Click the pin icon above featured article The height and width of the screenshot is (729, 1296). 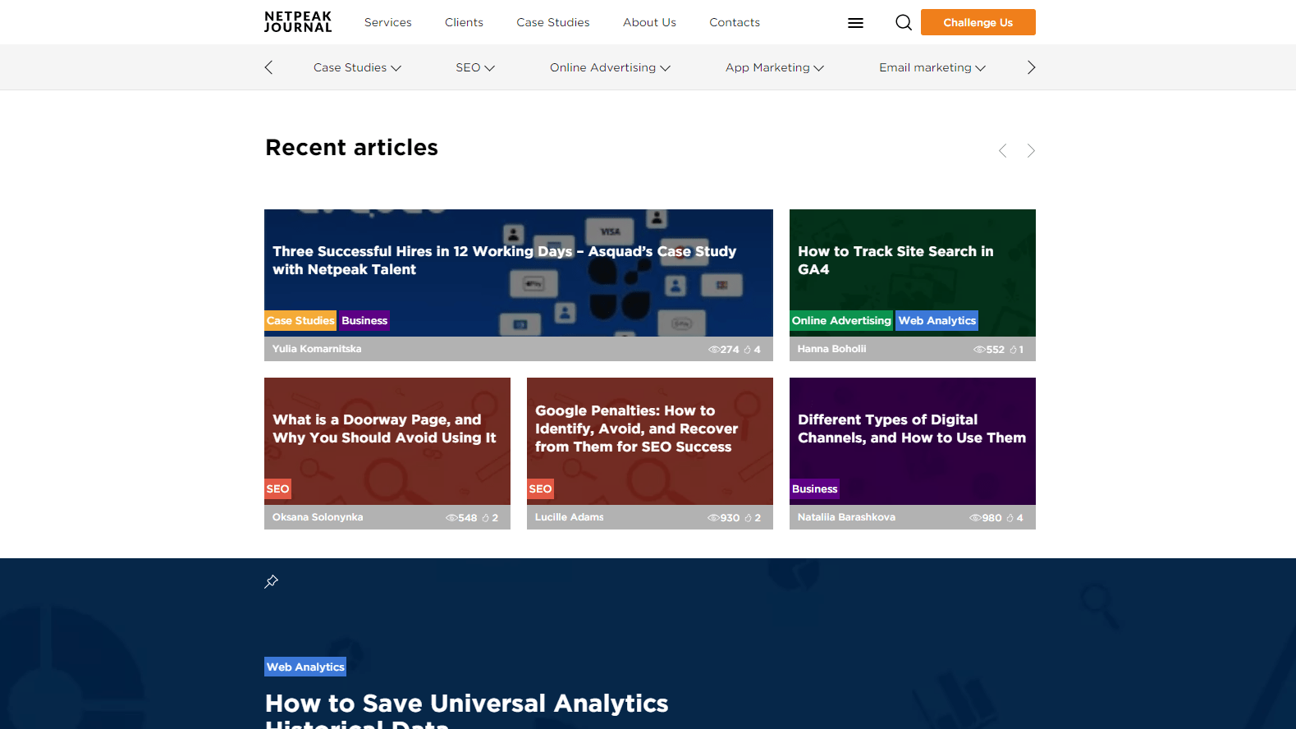[x=272, y=581]
